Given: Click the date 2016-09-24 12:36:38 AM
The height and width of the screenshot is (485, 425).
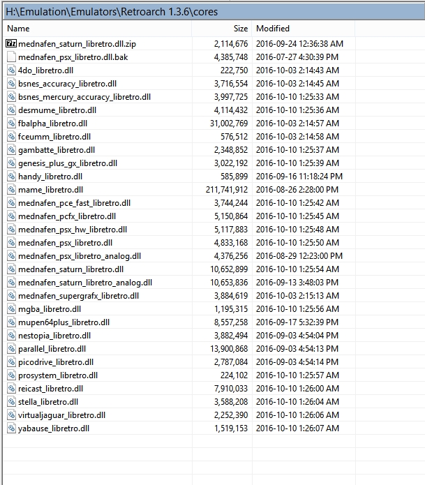Looking at the screenshot, I should tap(299, 44).
